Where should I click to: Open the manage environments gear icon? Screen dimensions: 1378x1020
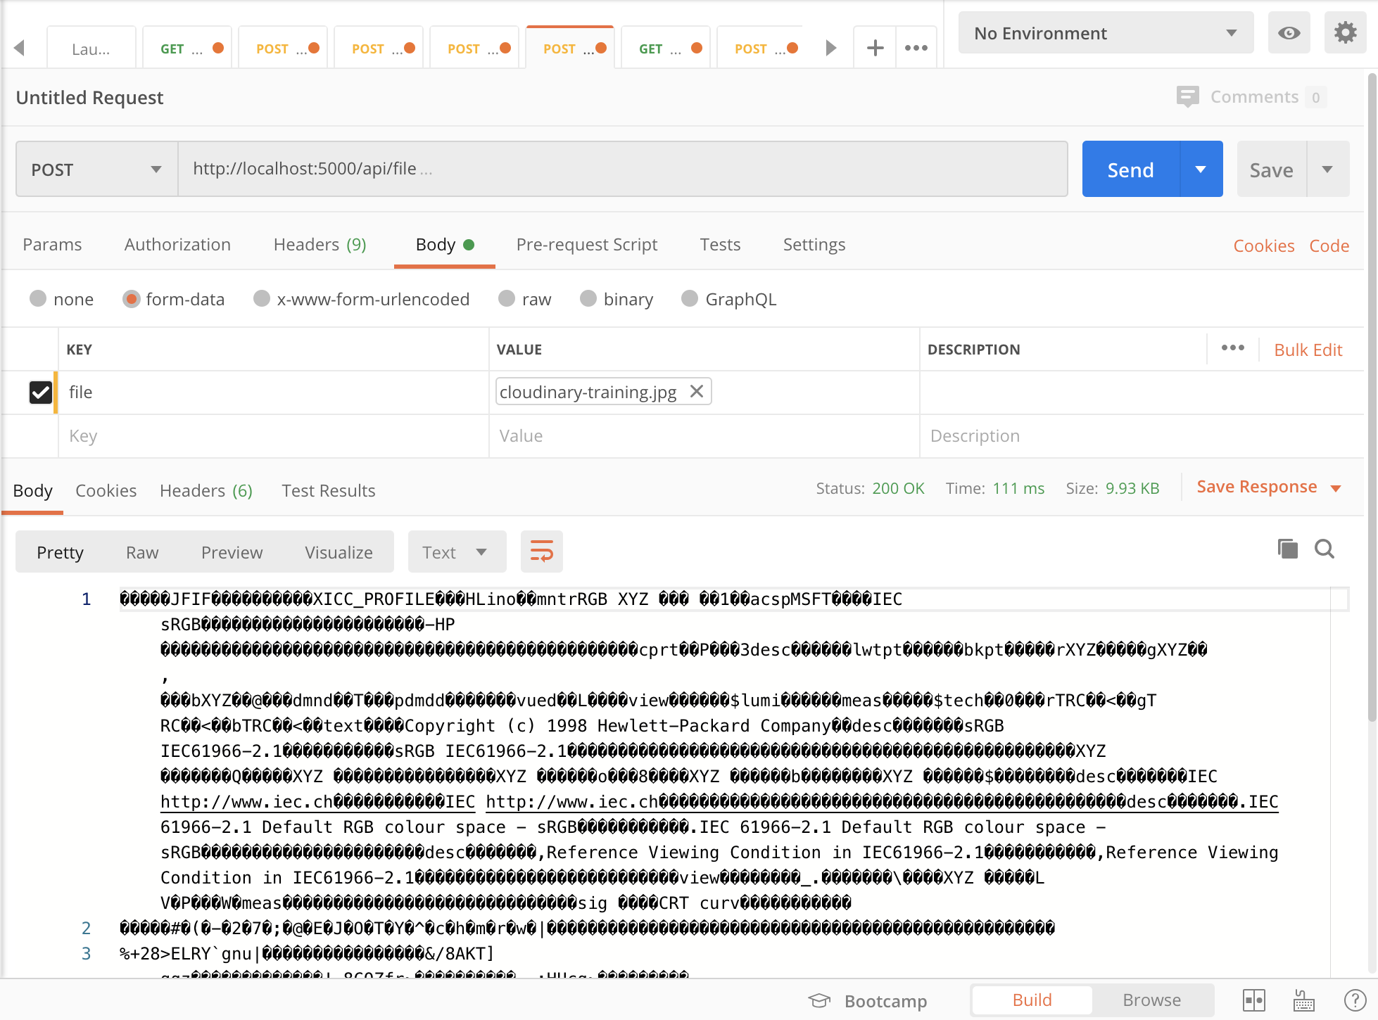point(1345,33)
